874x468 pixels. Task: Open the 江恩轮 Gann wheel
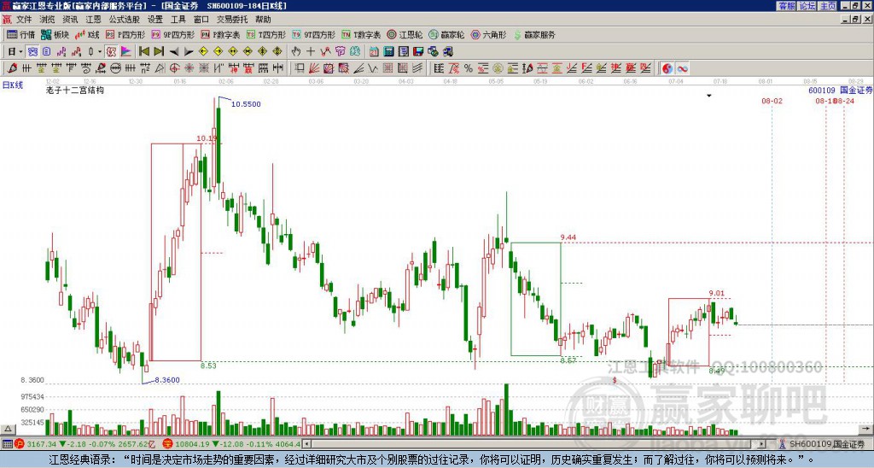[405, 34]
